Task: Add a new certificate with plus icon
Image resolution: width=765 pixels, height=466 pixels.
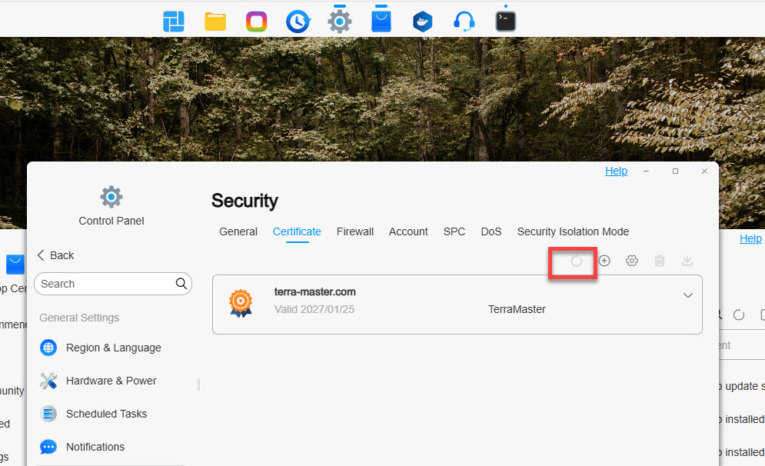Action: [x=604, y=261]
